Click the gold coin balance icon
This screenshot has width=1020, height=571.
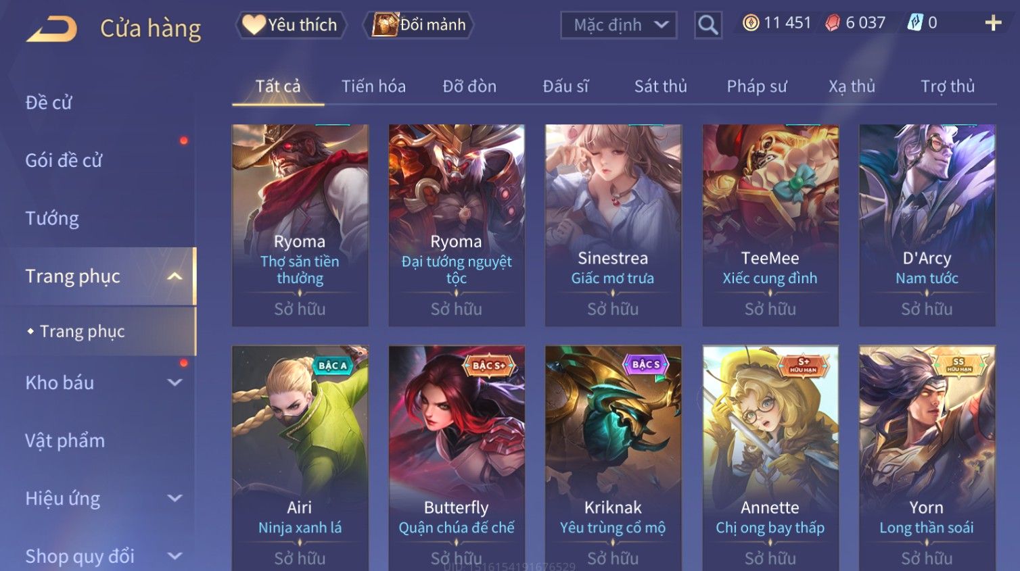751,23
